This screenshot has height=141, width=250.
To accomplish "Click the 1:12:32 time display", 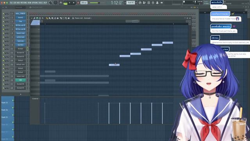I will pos(116,3).
